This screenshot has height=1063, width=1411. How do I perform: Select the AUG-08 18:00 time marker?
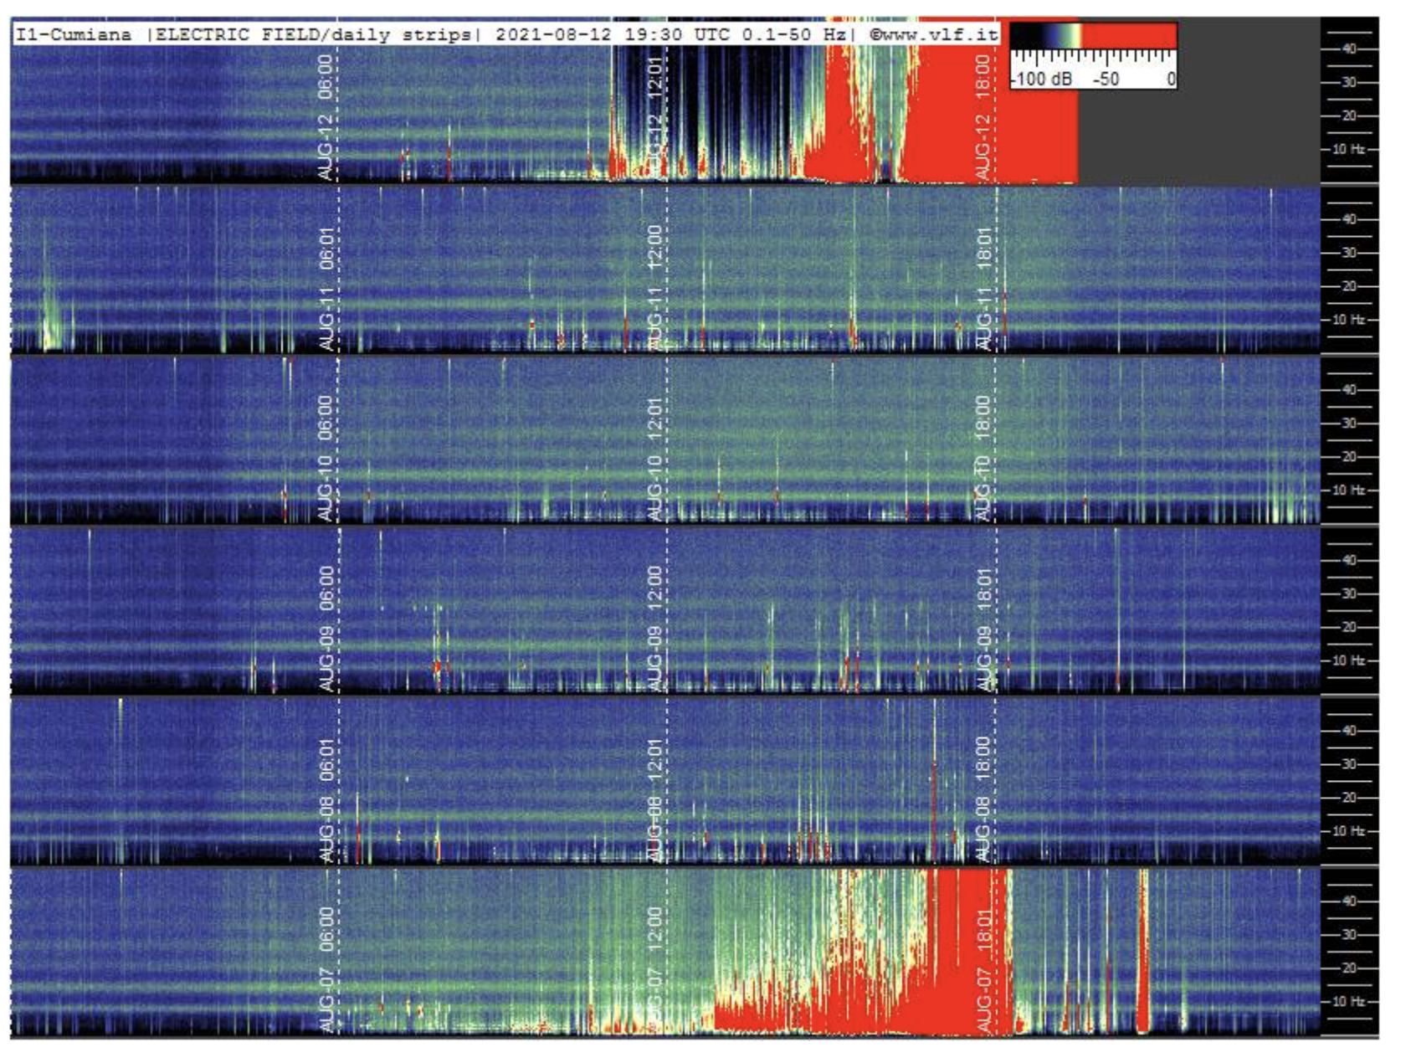pos(983,800)
